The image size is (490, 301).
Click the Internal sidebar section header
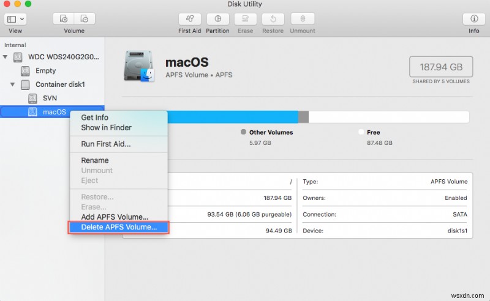click(x=15, y=45)
